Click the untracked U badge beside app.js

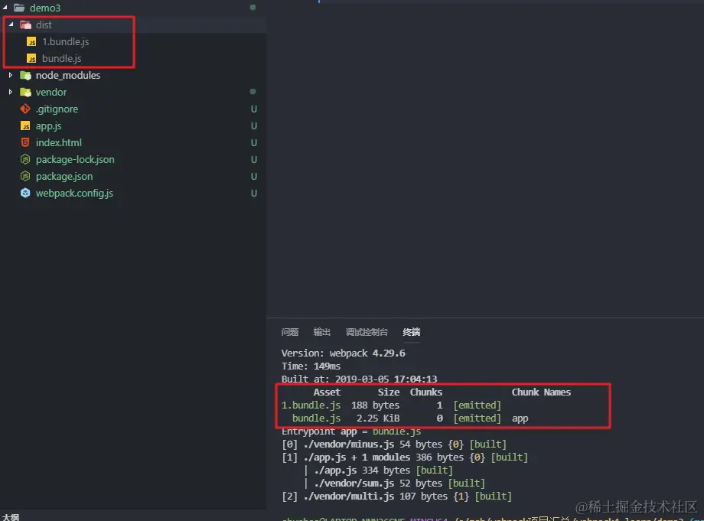coord(254,126)
